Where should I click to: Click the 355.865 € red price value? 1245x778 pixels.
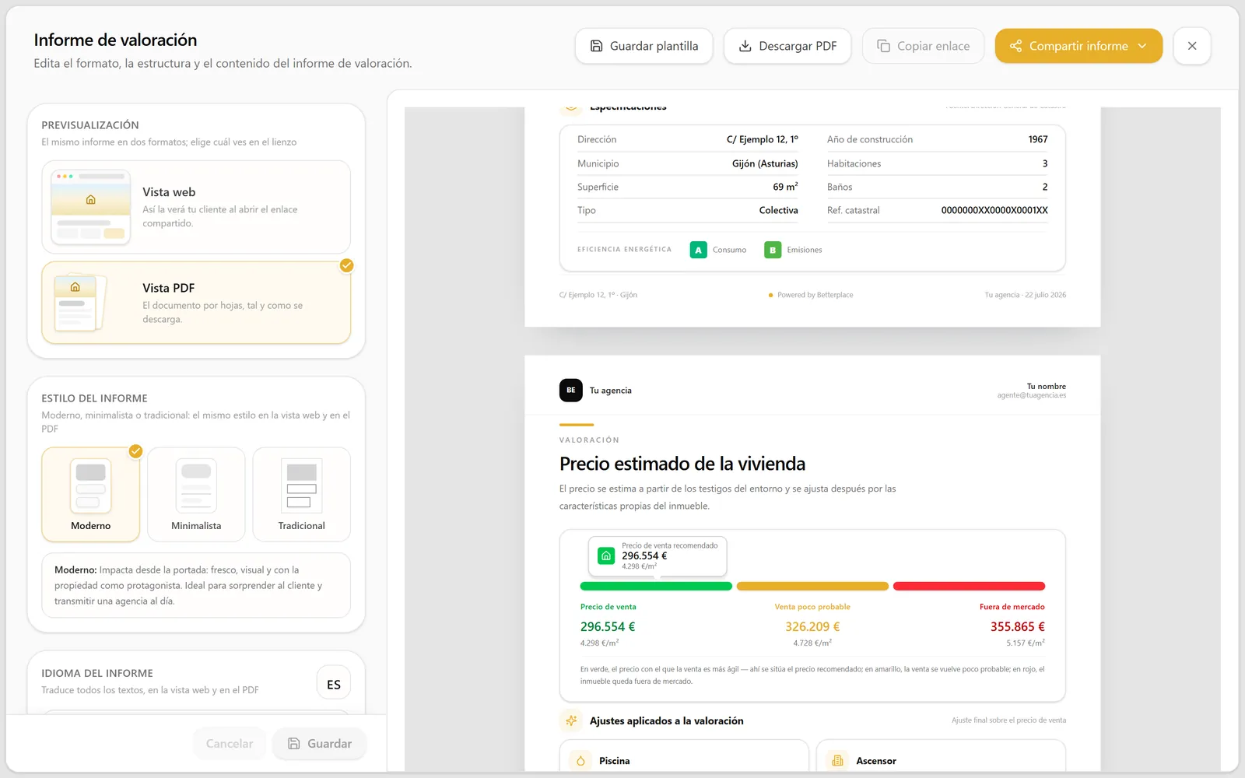[1018, 626]
